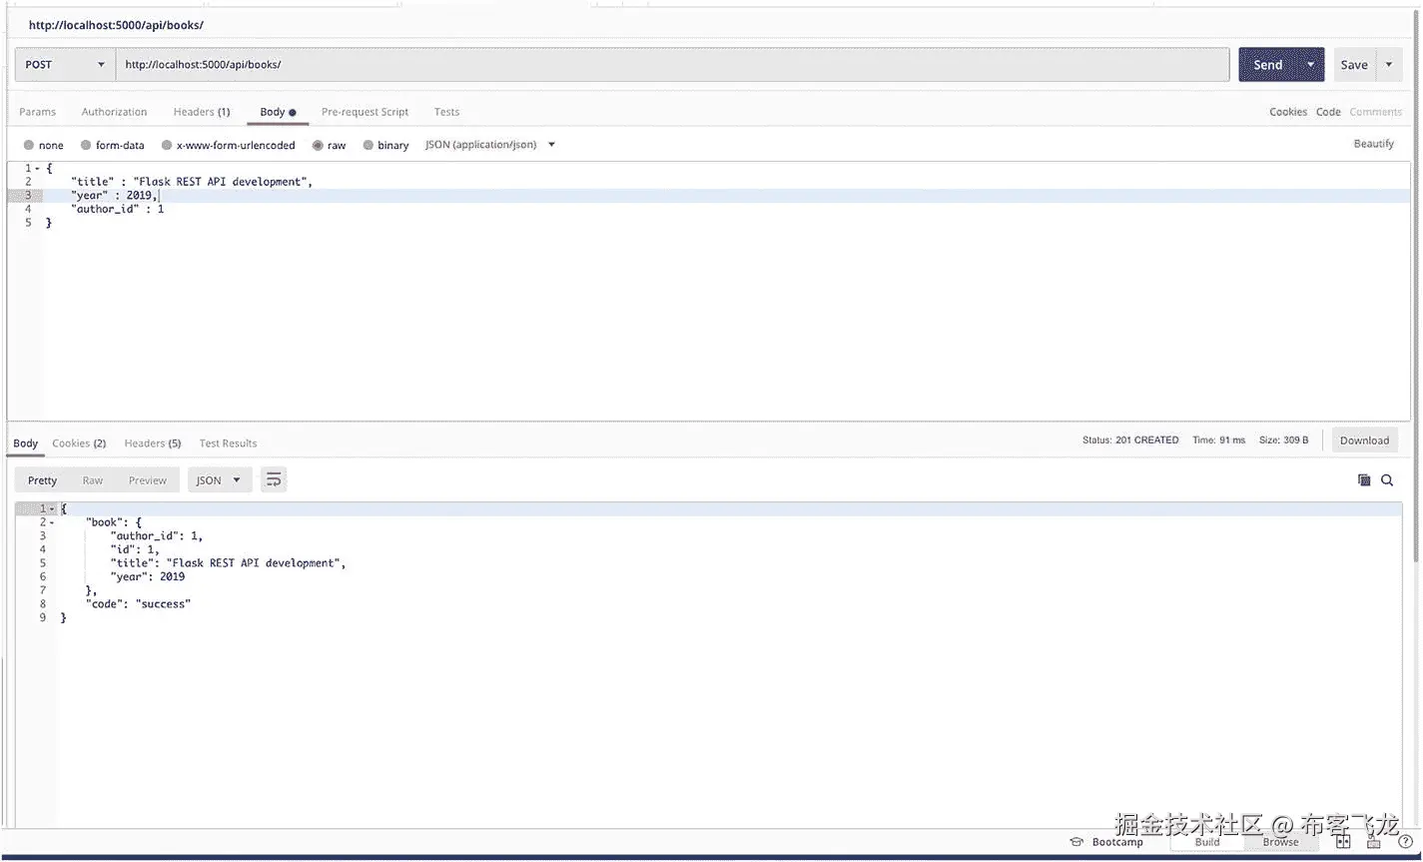Open the POST method dropdown
Image resolution: width=1423 pixels, height=862 pixels.
(63, 64)
